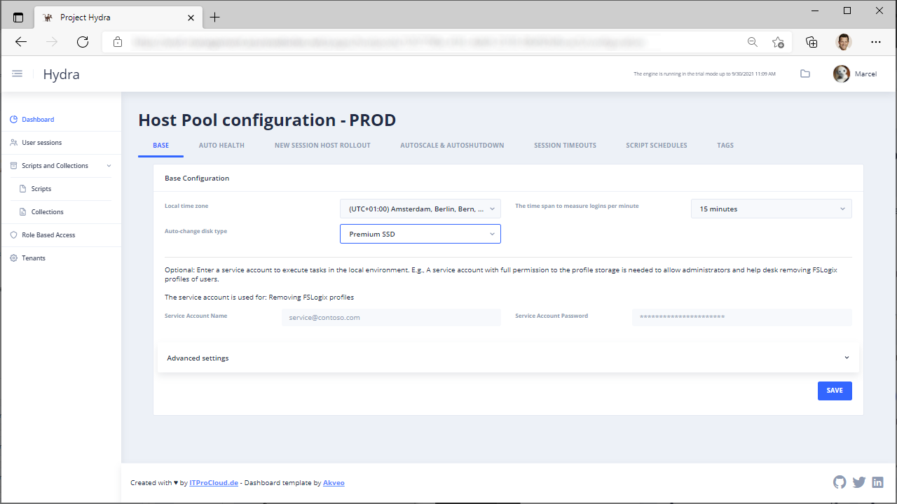
Task: Open browser Collections icon in toolbar
Action: tap(812, 42)
